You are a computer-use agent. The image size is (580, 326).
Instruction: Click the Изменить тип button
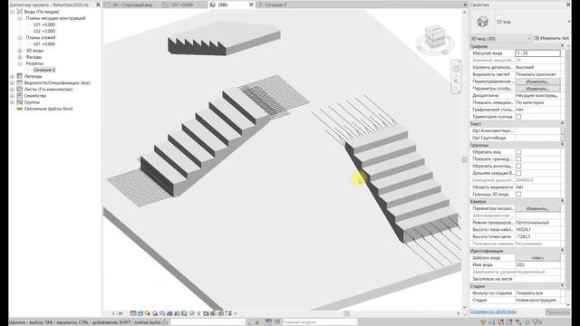coord(552,38)
